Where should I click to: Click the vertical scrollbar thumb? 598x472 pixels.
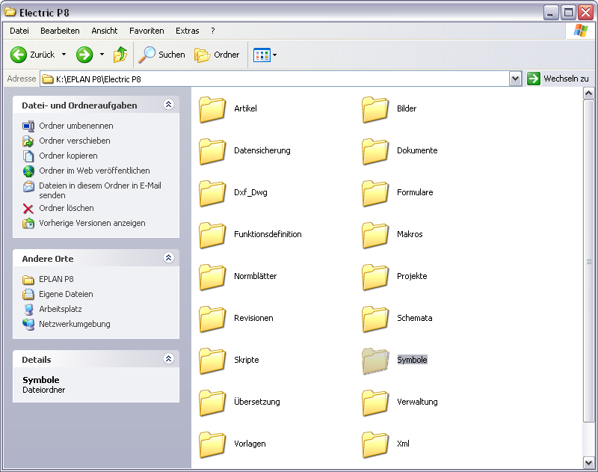point(588,261)
